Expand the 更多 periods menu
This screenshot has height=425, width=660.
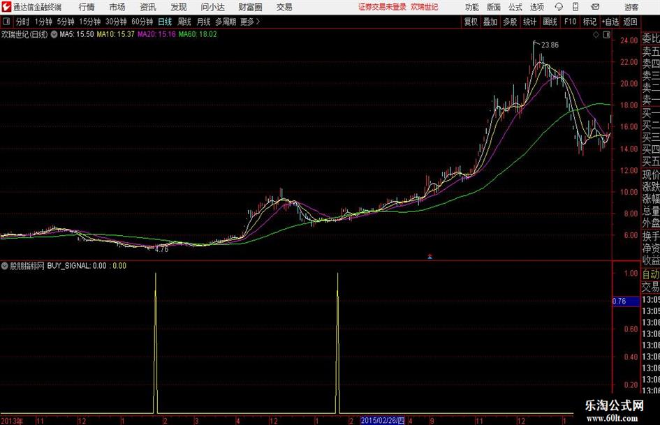click(249, 22)
